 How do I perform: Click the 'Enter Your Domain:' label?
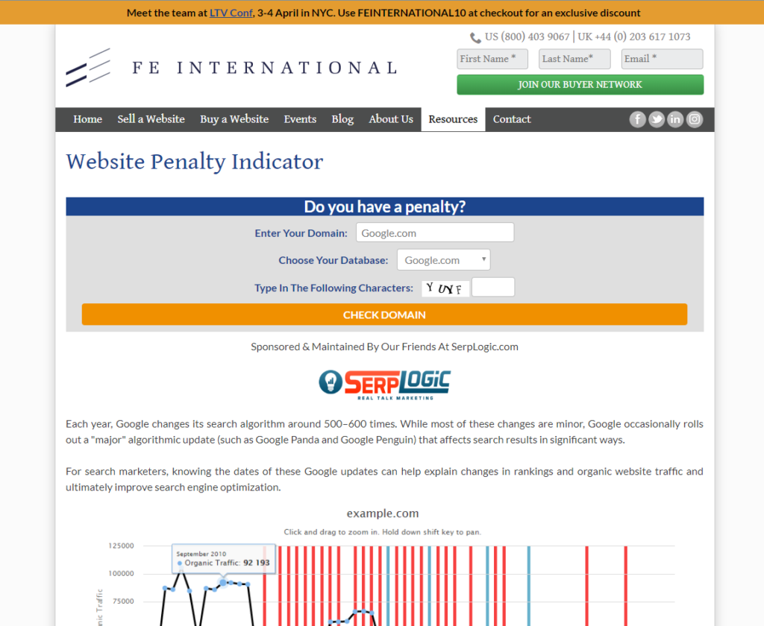coord(301,233)
